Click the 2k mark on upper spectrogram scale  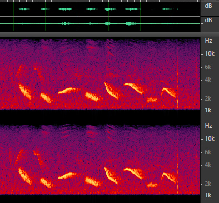tap(208, 98)
